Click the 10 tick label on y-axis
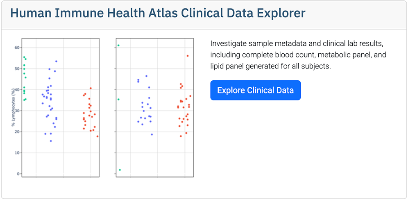Viewport: 408px width, 200px height. coord(17,153)
